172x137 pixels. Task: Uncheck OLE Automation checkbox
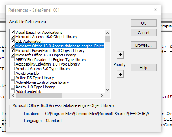[13, 41]
